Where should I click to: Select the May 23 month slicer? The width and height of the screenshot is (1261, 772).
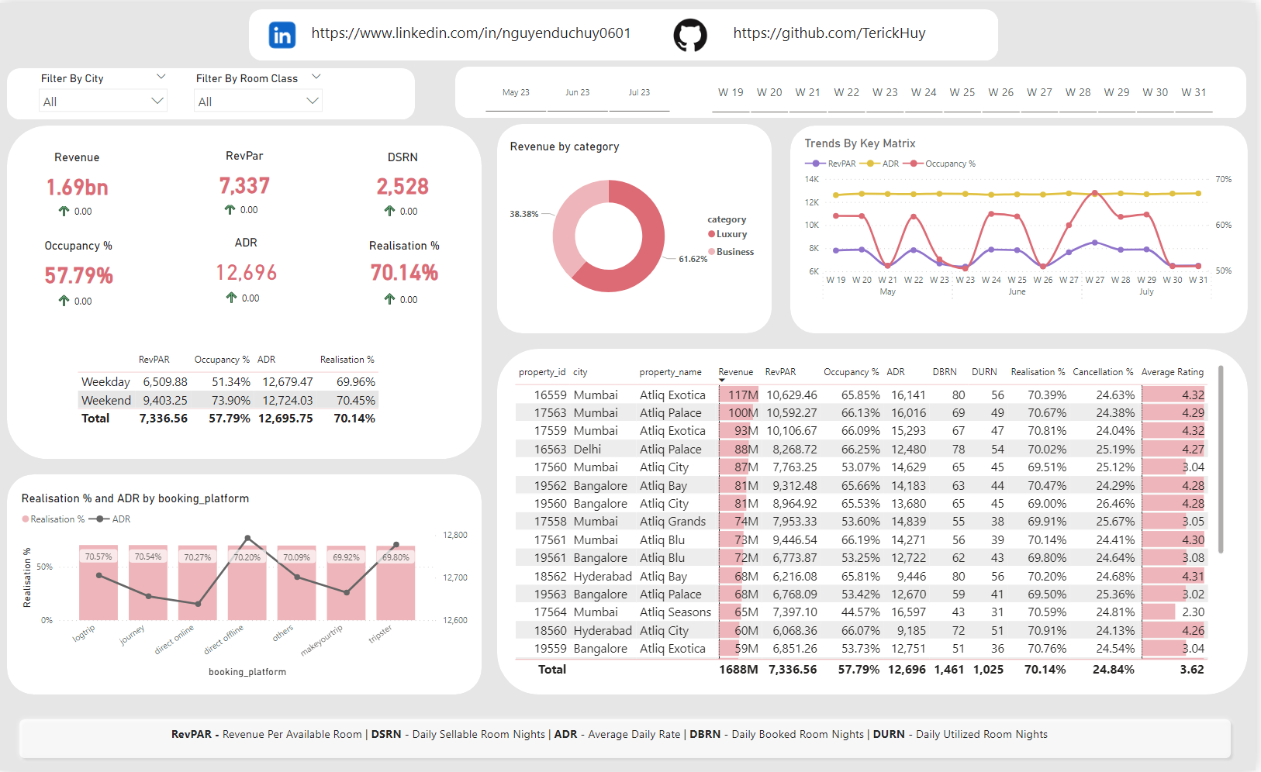pos(516,93)
